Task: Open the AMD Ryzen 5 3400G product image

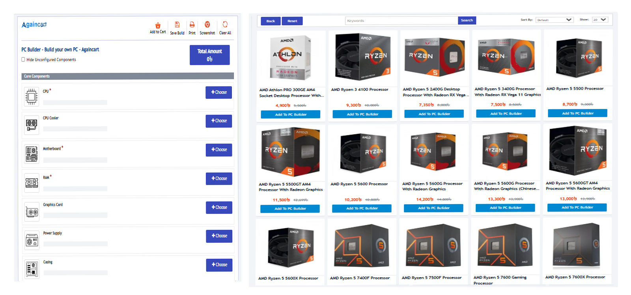Action: 506,57
